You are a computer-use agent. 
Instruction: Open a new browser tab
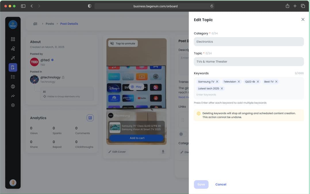(x=295, y=6)
